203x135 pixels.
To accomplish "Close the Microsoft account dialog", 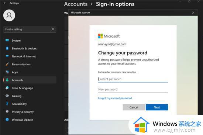I will pos(193,13).
